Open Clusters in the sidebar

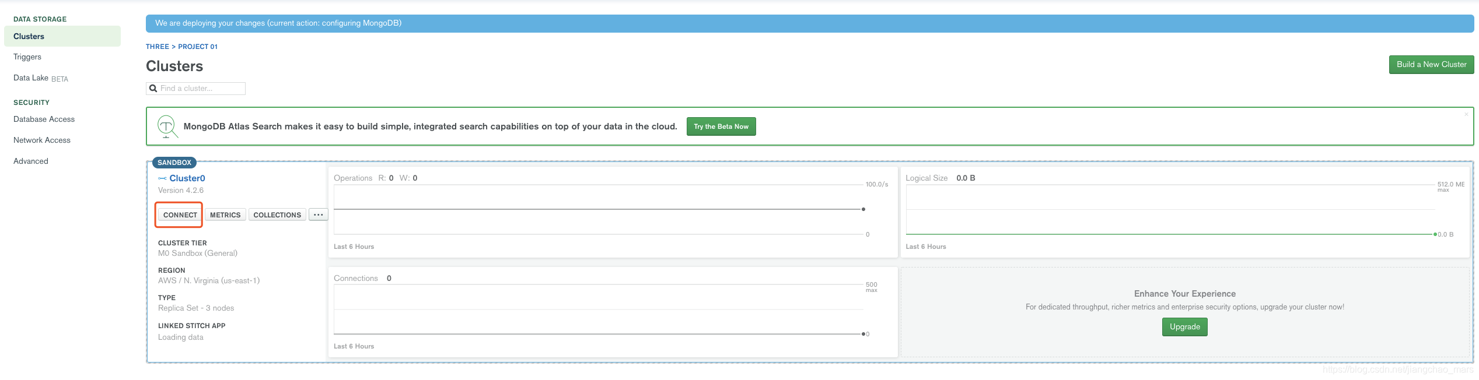pyautogui.click(x=62, y=36)
